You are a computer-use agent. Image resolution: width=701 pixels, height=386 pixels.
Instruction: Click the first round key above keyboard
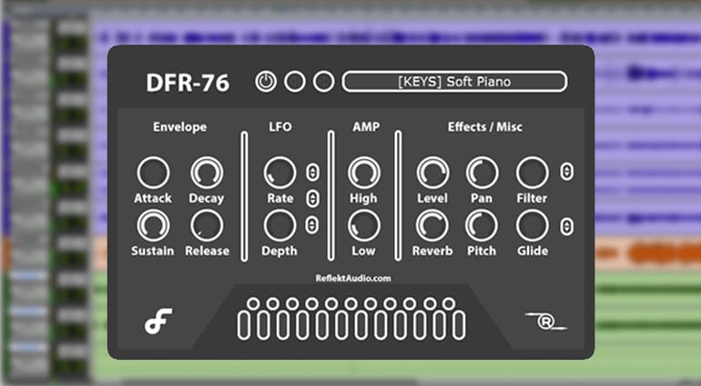point(253,304)
